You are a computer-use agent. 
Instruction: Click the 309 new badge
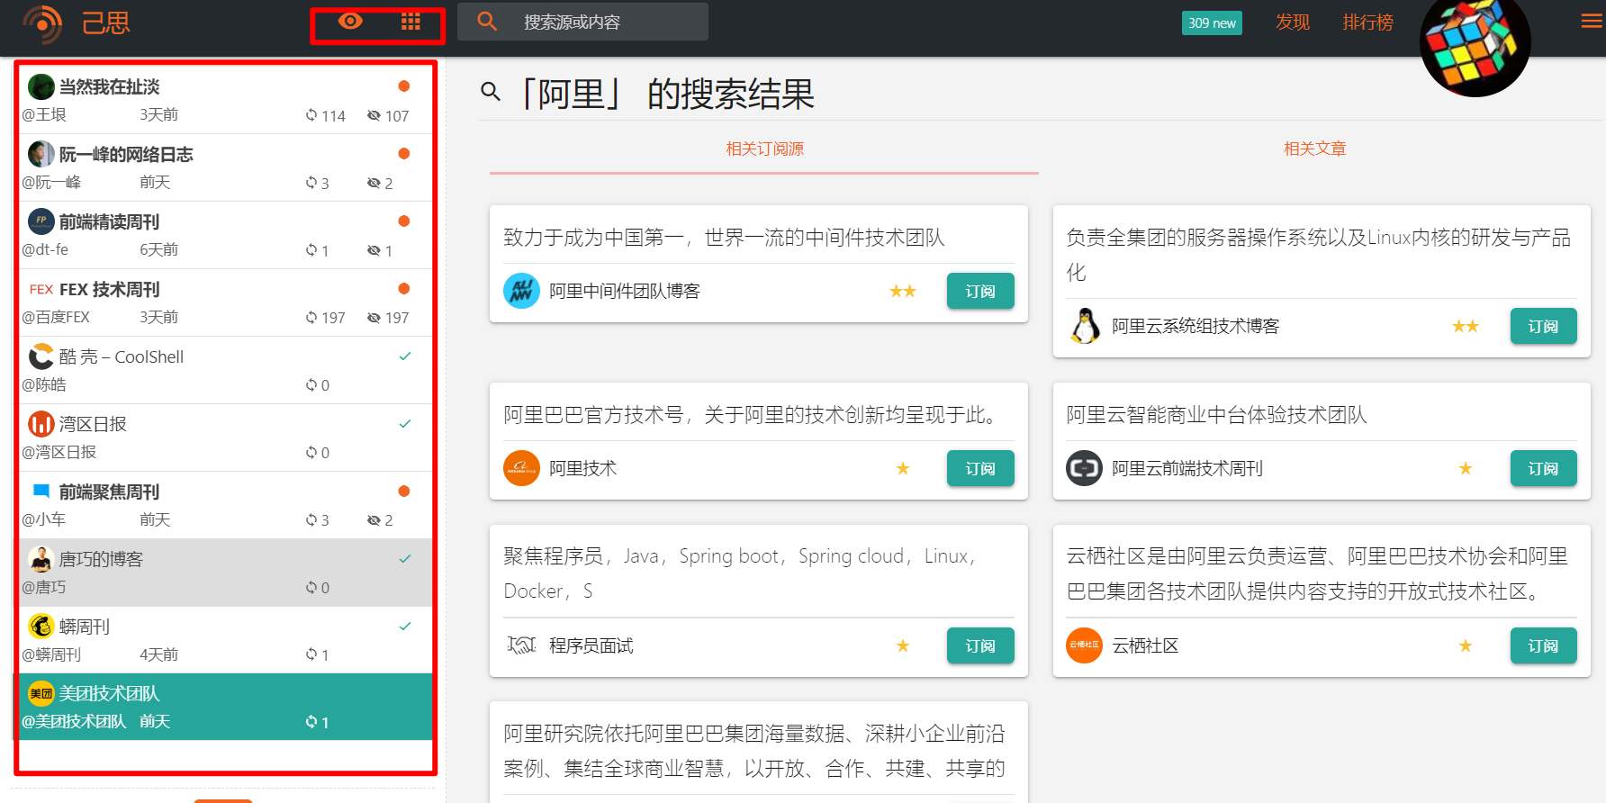(x=1212, y=23)
